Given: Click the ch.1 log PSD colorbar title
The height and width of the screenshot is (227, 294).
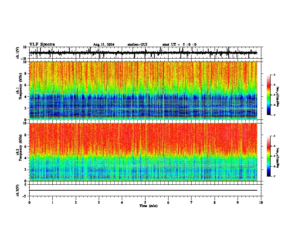Looking at the screenshot, I should click(x=278, y=97).
